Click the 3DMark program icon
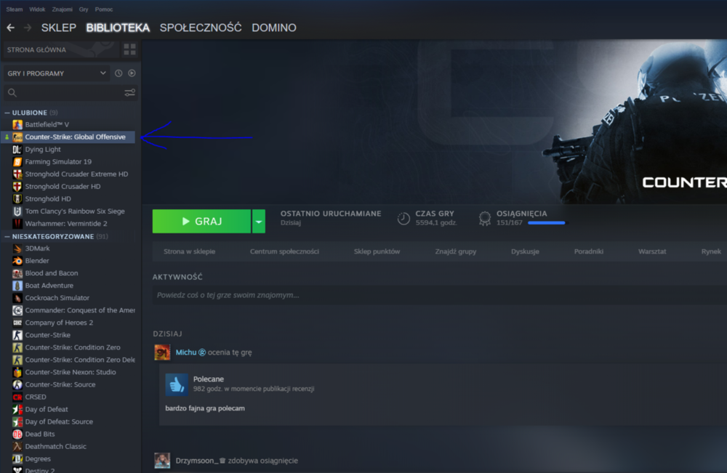The height and width of the screenshot is (473, 727). pos(17,248)
